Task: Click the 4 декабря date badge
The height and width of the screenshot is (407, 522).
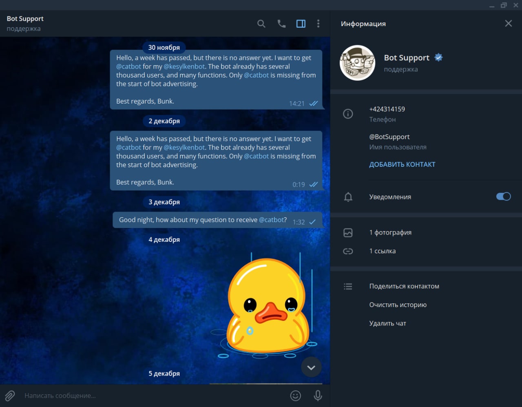Action: point(164,239)
